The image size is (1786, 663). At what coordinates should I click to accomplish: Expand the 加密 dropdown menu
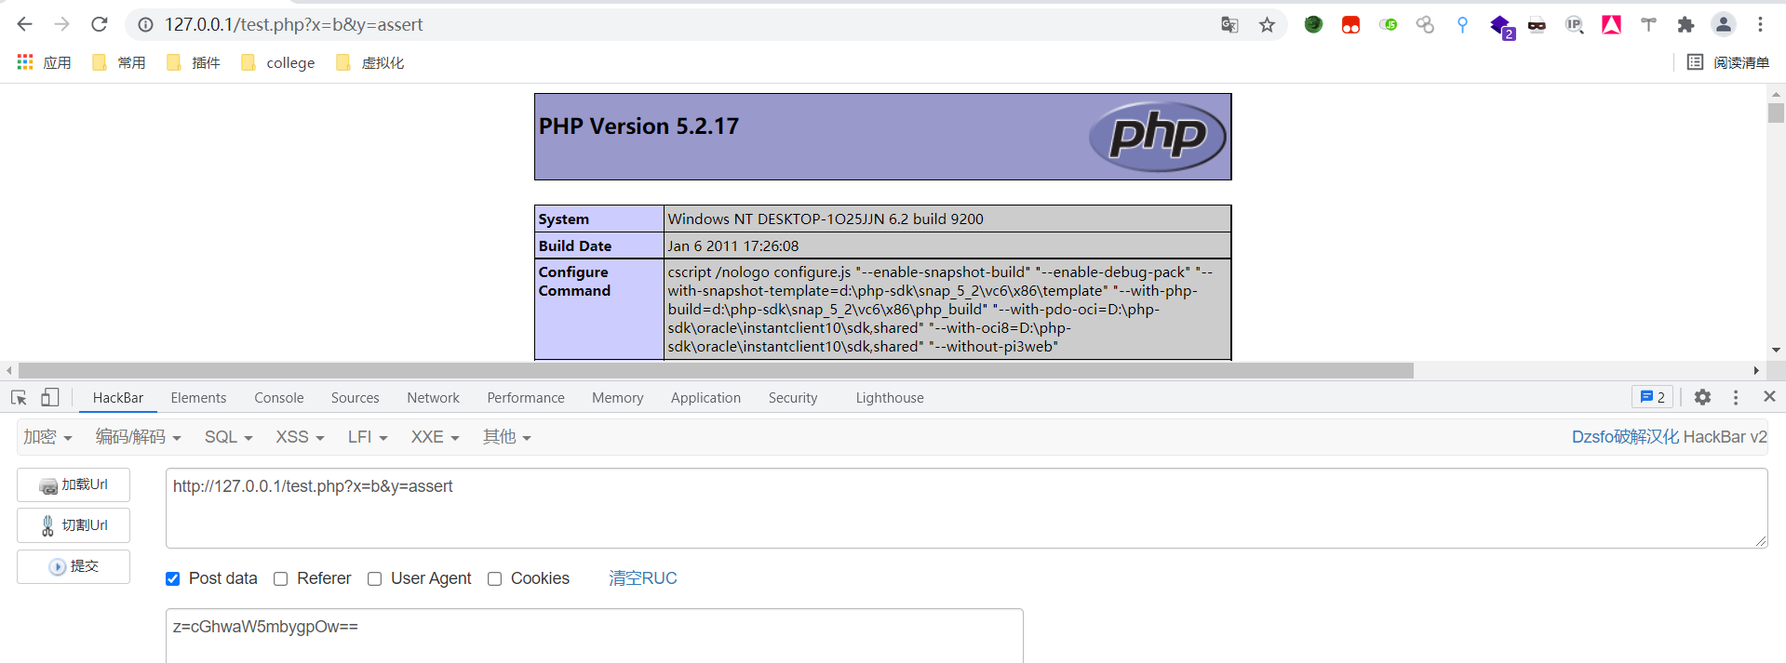coord(47,437)
